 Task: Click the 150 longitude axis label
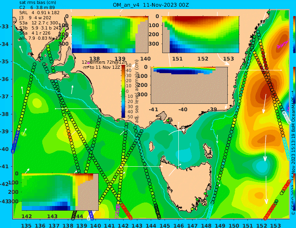pos(234,225)
